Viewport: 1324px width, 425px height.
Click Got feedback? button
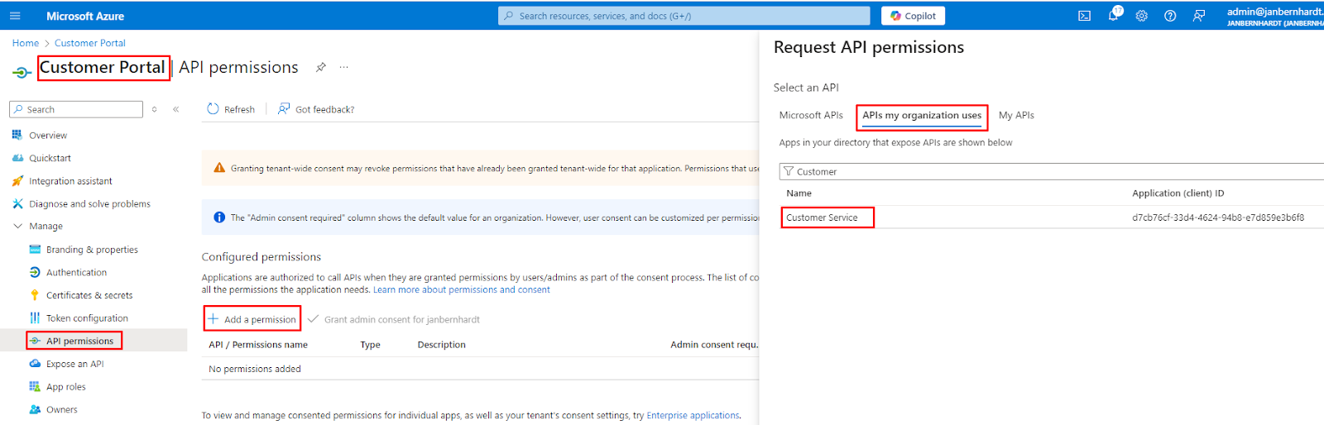[316, 109]
